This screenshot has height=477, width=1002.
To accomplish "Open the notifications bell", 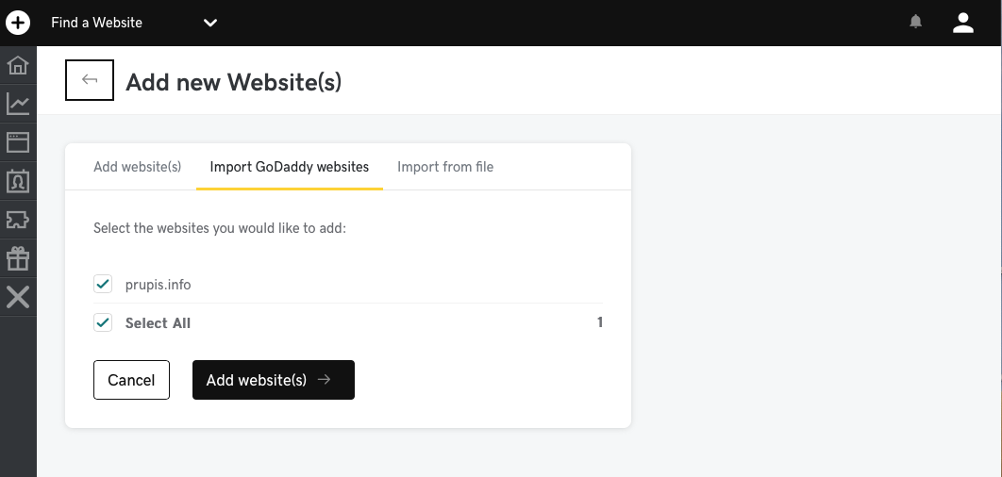I will [915, 23].
